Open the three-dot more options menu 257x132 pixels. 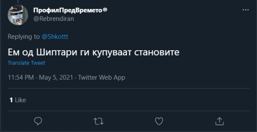[x=245, y=10]
